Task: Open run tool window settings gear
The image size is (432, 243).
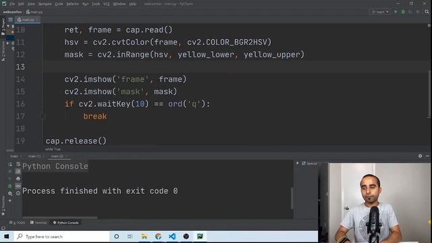Action: coord(420,156)
